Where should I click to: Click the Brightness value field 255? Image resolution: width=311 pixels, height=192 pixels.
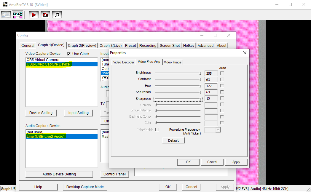coord(211,73)
